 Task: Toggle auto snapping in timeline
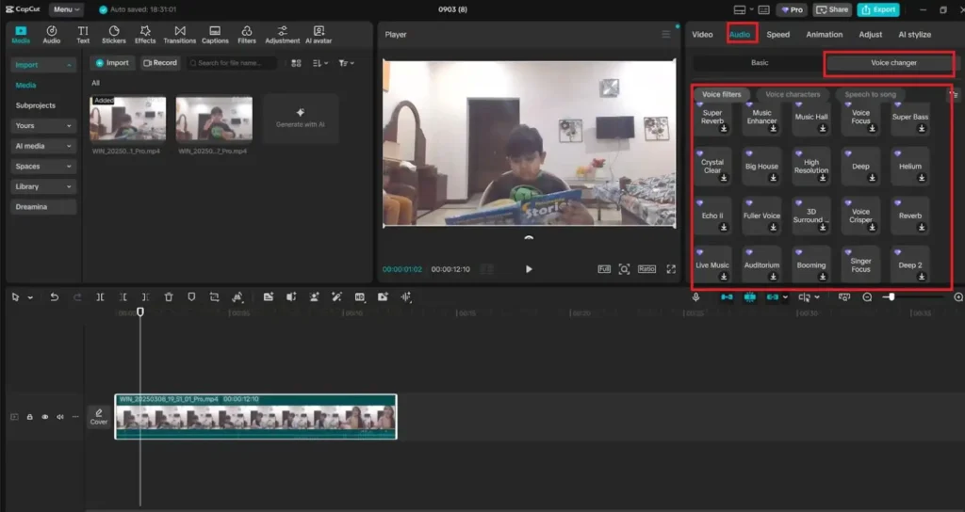point(749,296)
